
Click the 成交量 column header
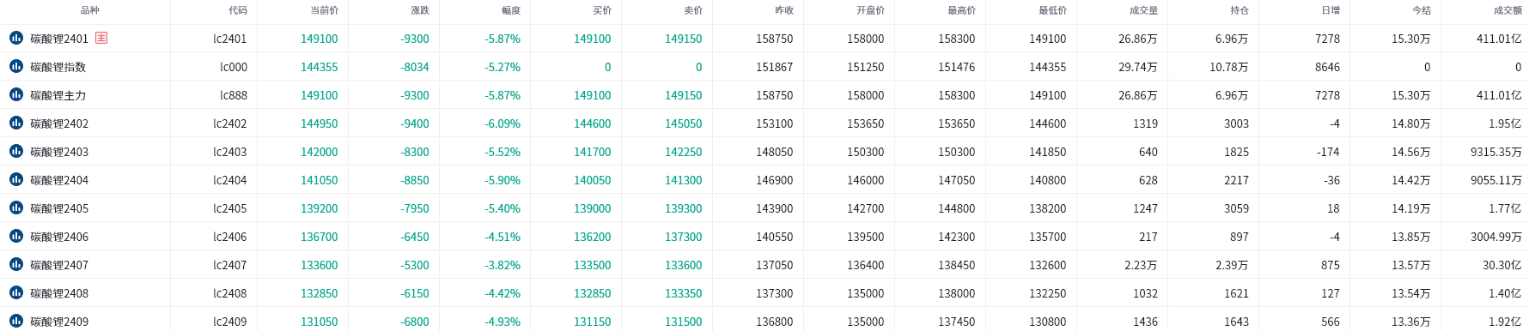click(1143, 10)
